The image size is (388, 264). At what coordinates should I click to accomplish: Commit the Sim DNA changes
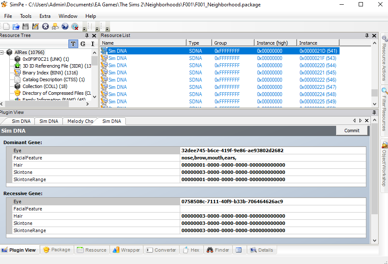tap(351, 131)
